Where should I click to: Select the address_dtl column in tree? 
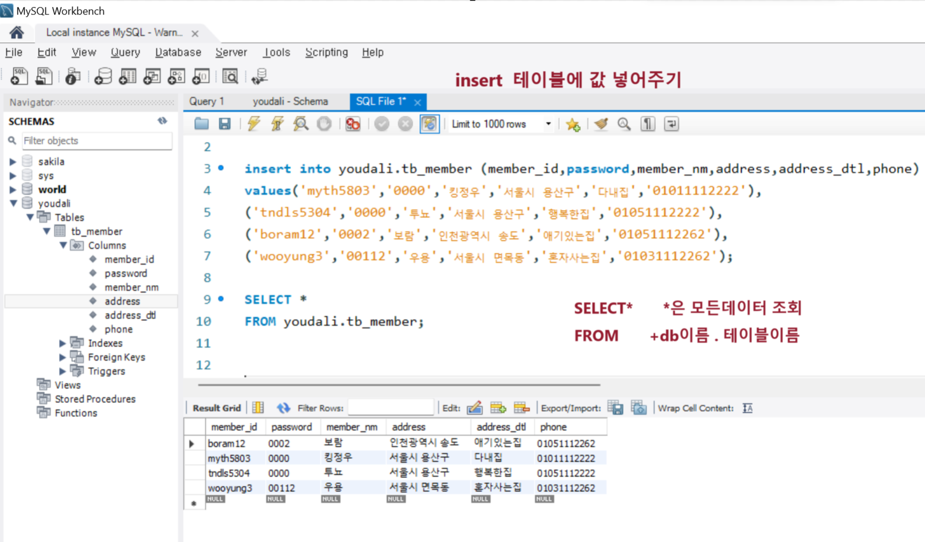pyautogui.click(x=130, y=315)
